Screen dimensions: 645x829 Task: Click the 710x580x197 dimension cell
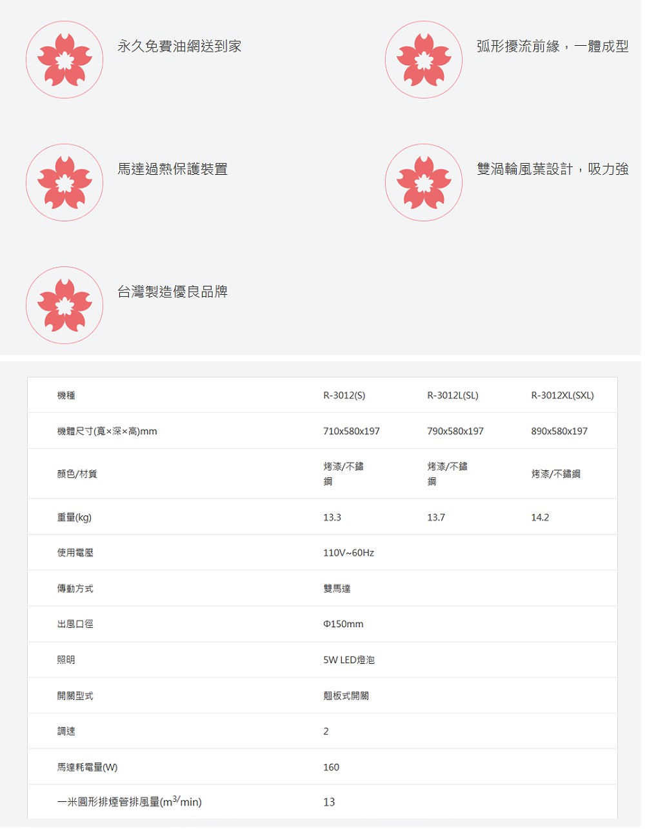tap(352, 431)
